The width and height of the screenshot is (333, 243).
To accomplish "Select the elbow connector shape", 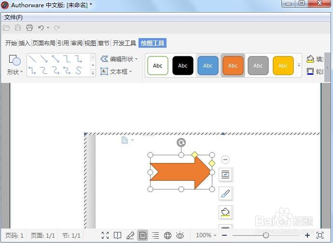I will pos(67,59).
